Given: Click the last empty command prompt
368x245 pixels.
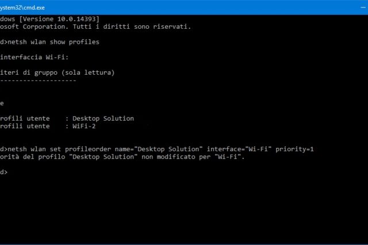Looking at the screenshot, I should [5, 172].
